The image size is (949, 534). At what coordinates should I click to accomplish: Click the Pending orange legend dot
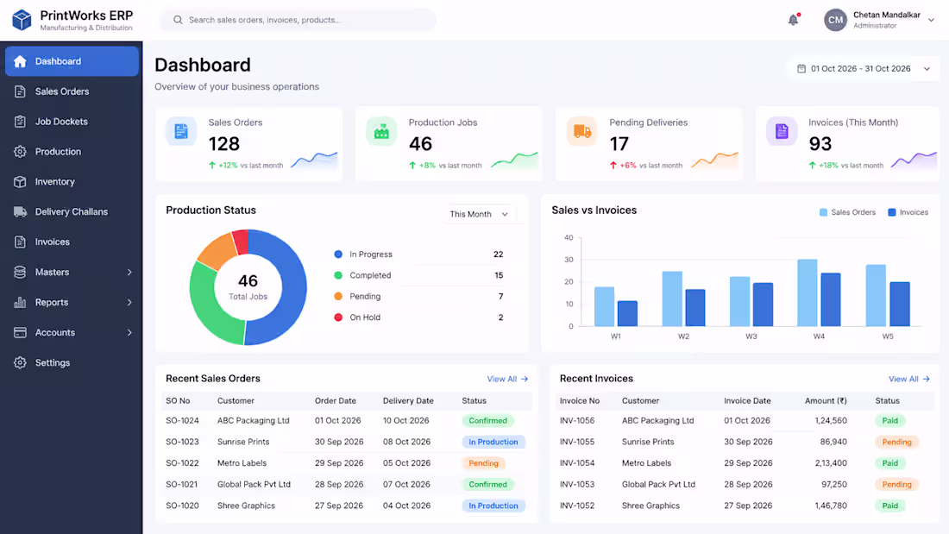[x=338, y=296]
